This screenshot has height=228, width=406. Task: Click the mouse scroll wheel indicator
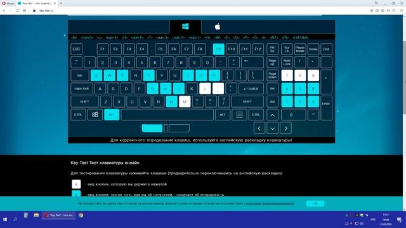(166, 128)
